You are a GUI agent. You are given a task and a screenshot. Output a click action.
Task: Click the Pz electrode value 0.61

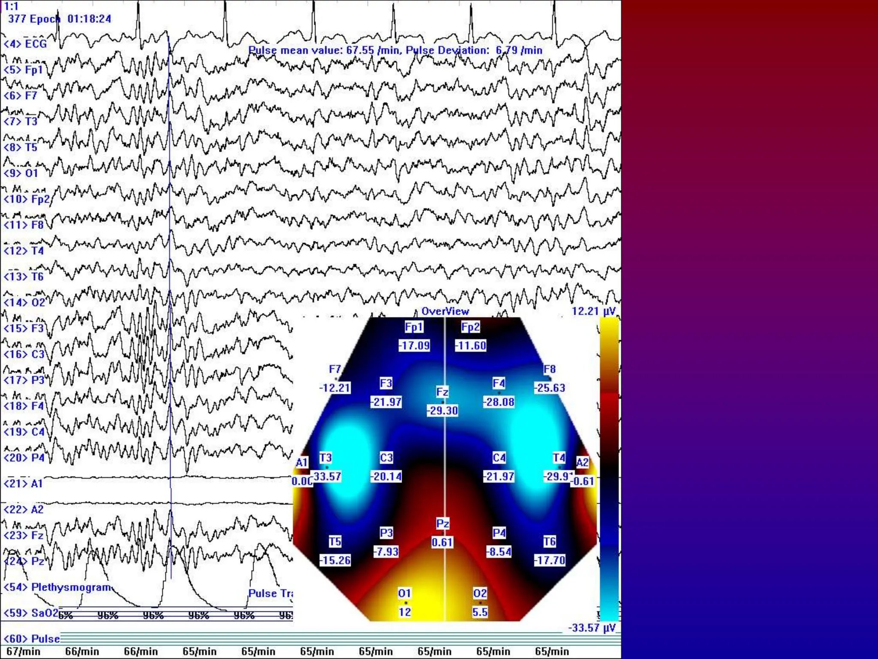pyautogui.click(x=442, y=542)
